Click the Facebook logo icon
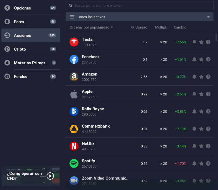Viewport: 218px width, 190px height. click(74, 59)
